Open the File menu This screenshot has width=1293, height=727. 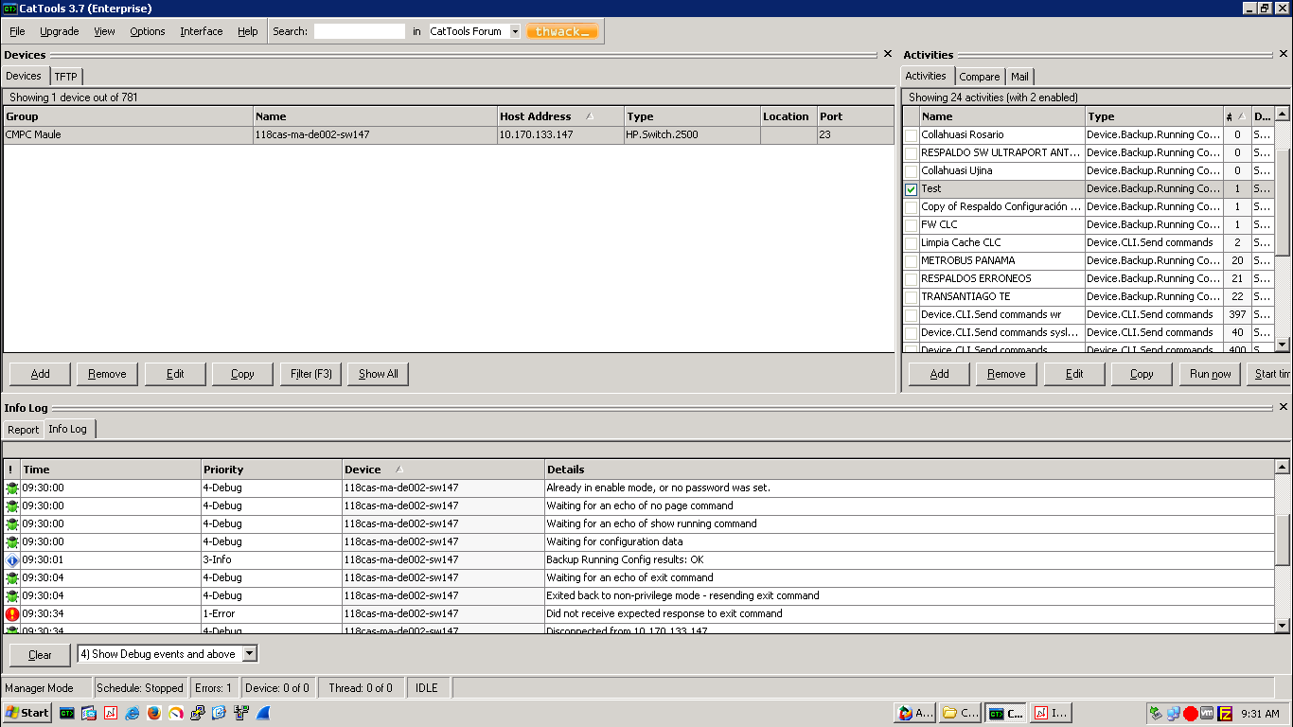tap(17, 31)
